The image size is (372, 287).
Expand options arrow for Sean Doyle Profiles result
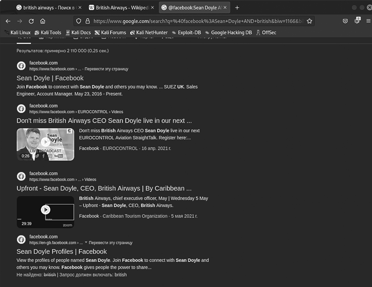[86, 243]
